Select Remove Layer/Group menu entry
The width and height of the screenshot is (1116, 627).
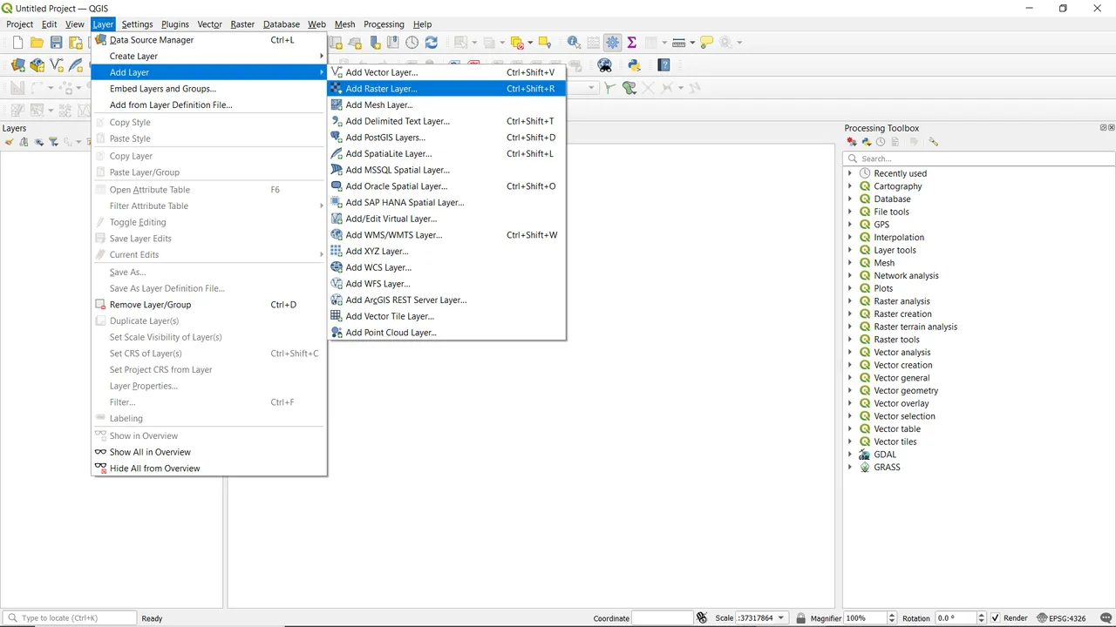pyautogui.click(x=209, y=305)
